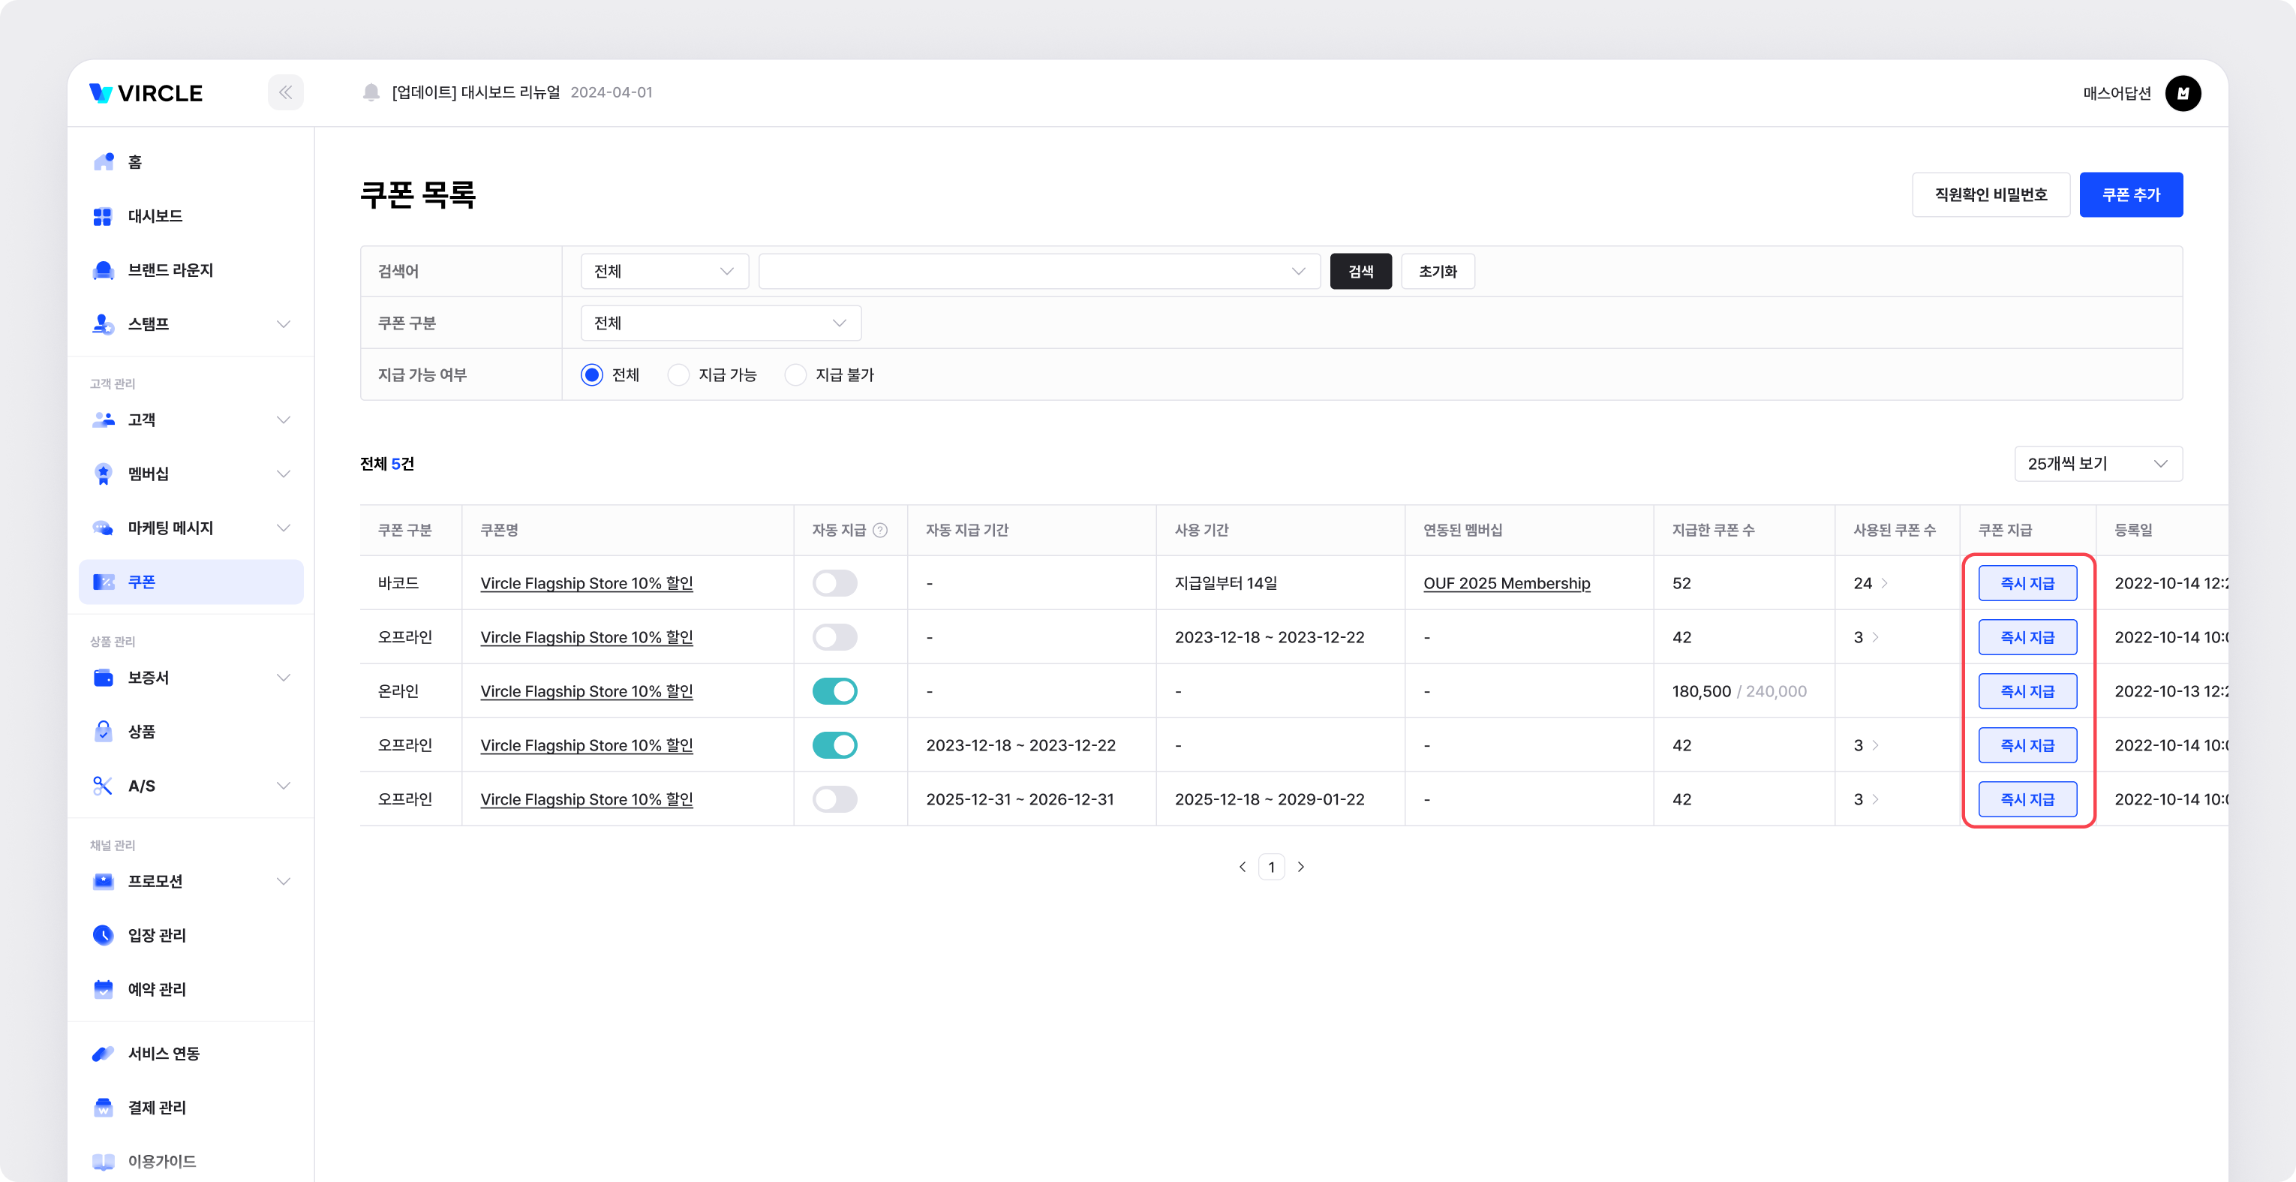Enable auto-issue toggle on the 바코드 coupon row
Screen dimensions: 2296x1182
834,584
